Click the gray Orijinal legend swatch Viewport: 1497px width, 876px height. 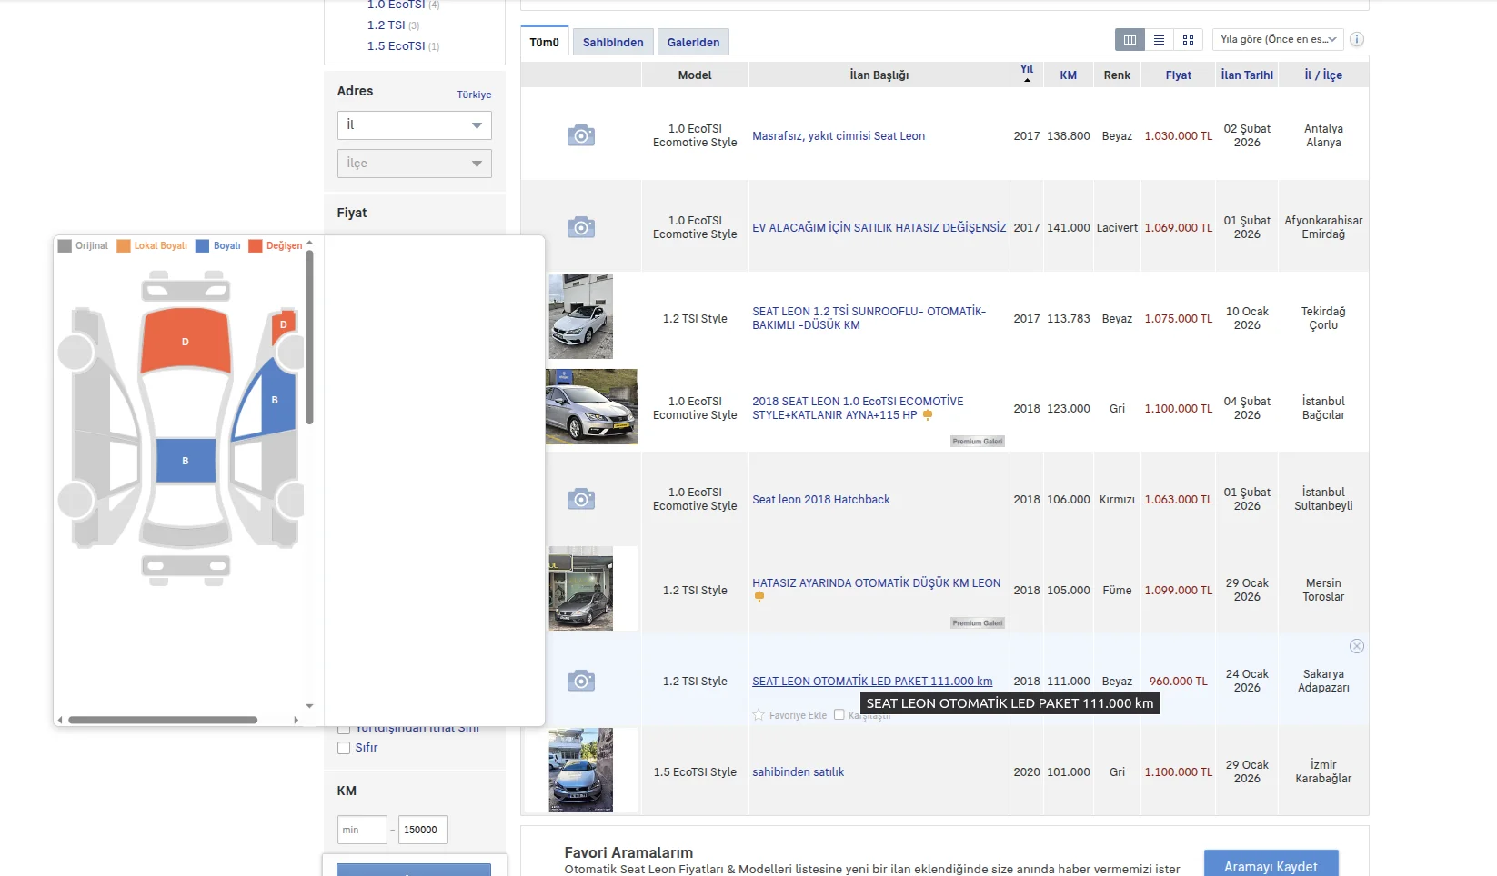point(65,245)
